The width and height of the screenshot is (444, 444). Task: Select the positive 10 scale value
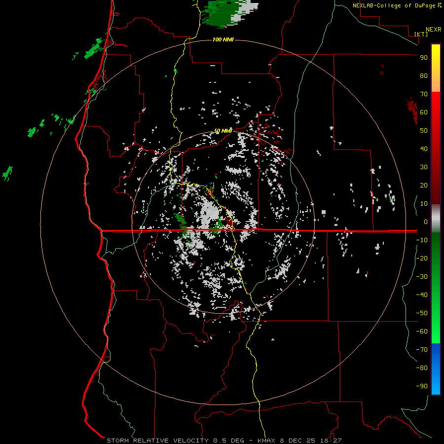[424, 204]
